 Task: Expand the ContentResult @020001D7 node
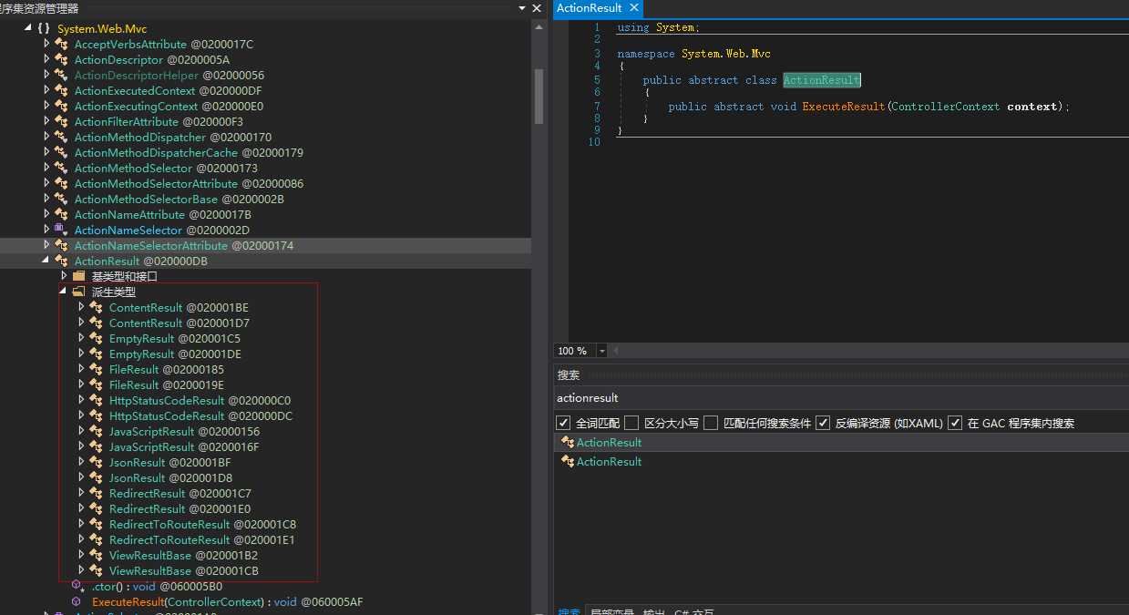81,323
